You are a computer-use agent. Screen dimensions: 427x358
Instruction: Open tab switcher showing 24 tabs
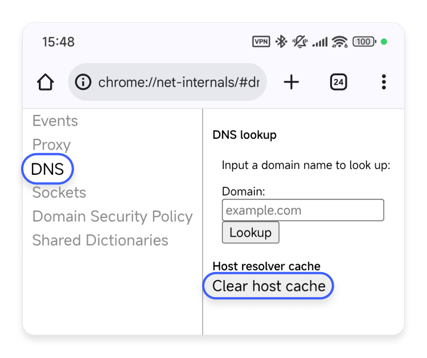[338, 83]
